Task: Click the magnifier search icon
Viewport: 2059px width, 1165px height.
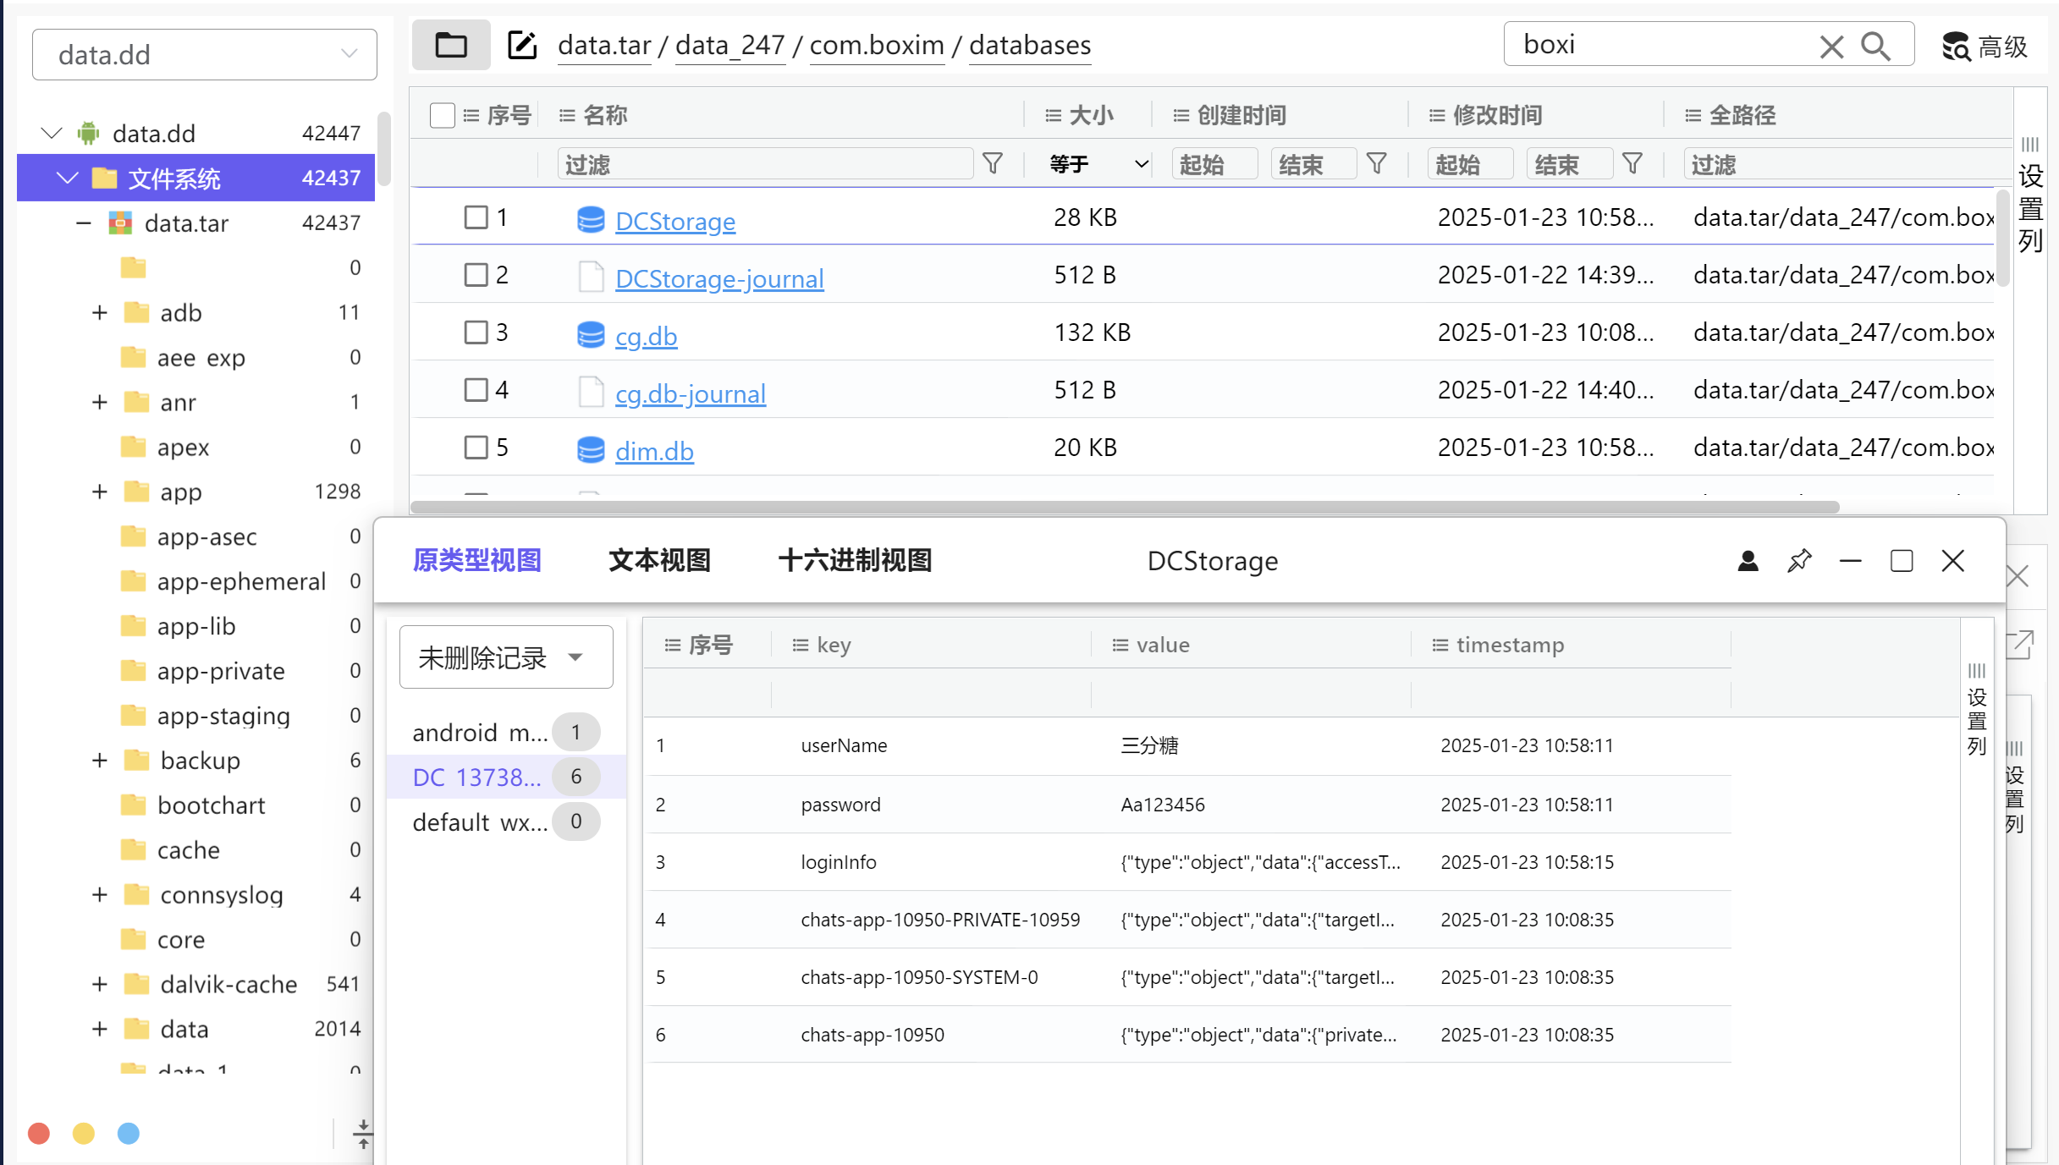Action: tap(1876, 46)
